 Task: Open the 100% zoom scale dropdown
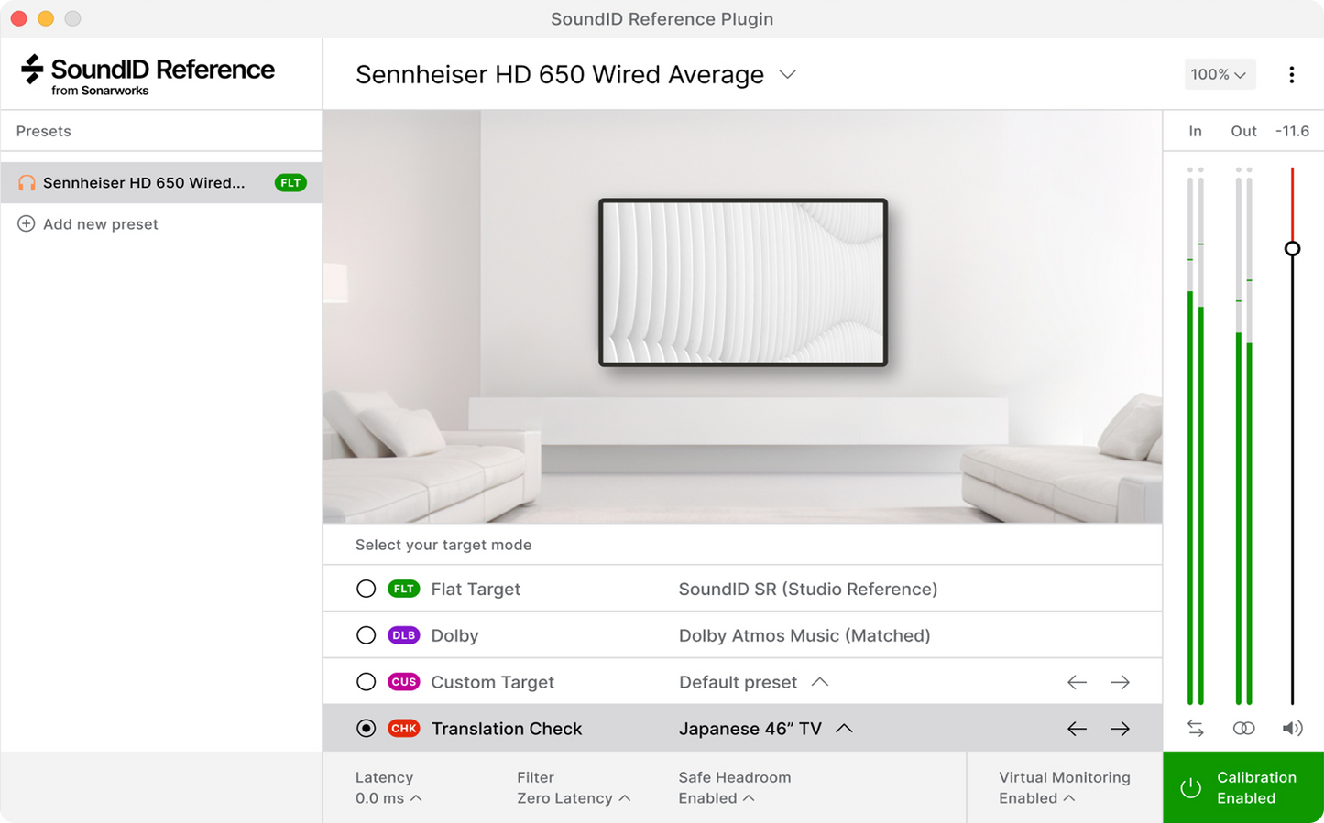coord(1220,74)
